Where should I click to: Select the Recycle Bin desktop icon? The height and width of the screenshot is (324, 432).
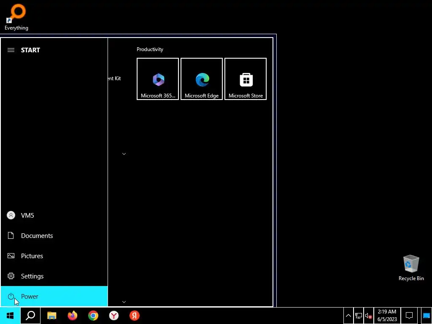(411, 268)
